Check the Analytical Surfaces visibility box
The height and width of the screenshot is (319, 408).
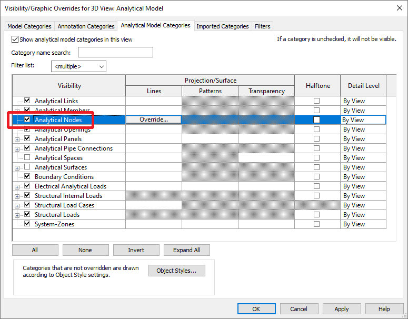coord(27,167)
